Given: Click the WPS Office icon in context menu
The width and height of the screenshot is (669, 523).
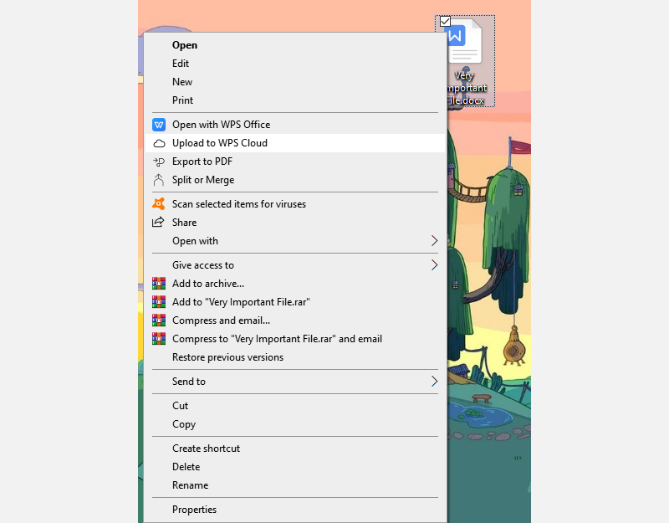Looking at the screenshot, I should pyautogui.click(x=159, y=125).
